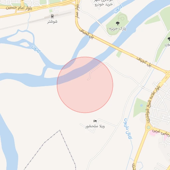The height and width of the screenshot is (170, 170).
Task: Click the Shushtar train station icon
Action: click(52, 16)
